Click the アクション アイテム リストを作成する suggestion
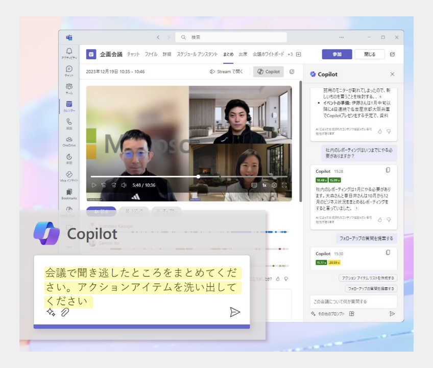This screenshot has height=368, width=433. point(368,278)
